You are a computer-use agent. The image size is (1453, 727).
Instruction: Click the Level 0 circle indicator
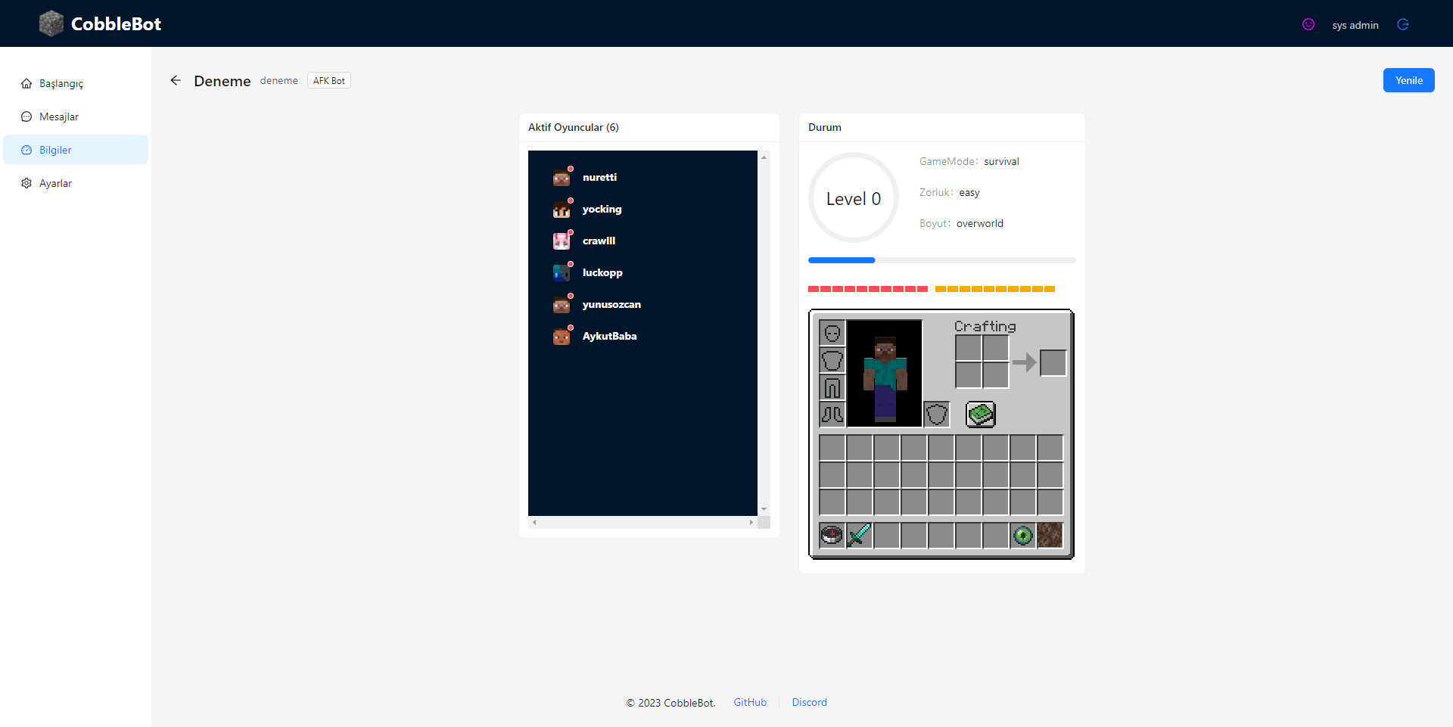854,198
